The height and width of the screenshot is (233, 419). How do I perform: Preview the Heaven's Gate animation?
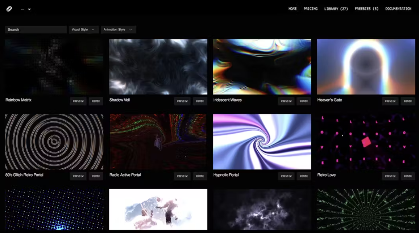click(390, 101)
